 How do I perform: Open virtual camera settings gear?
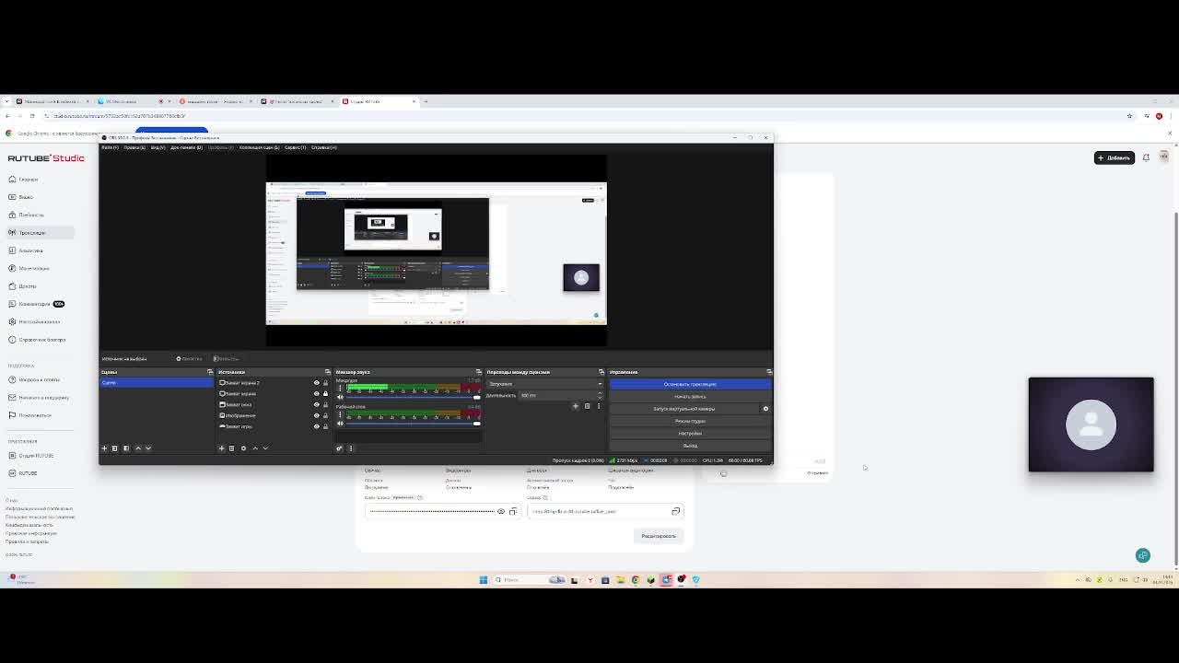(765, 409)
